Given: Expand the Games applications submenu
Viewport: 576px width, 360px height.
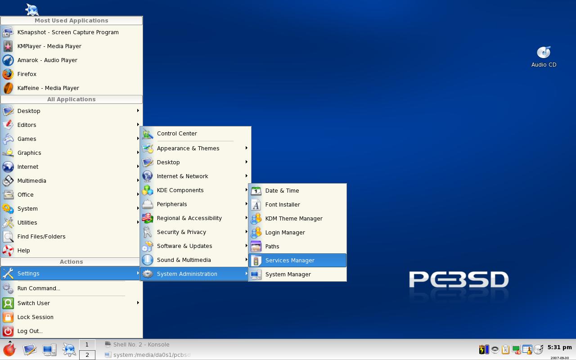Looking at the screenshot, I should tap(72, 139).
